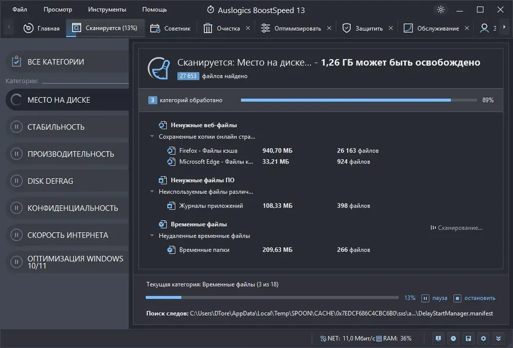Click the пауза button
Image resolution: width=513 pixels, height=348 pixels.
point(434,298)
